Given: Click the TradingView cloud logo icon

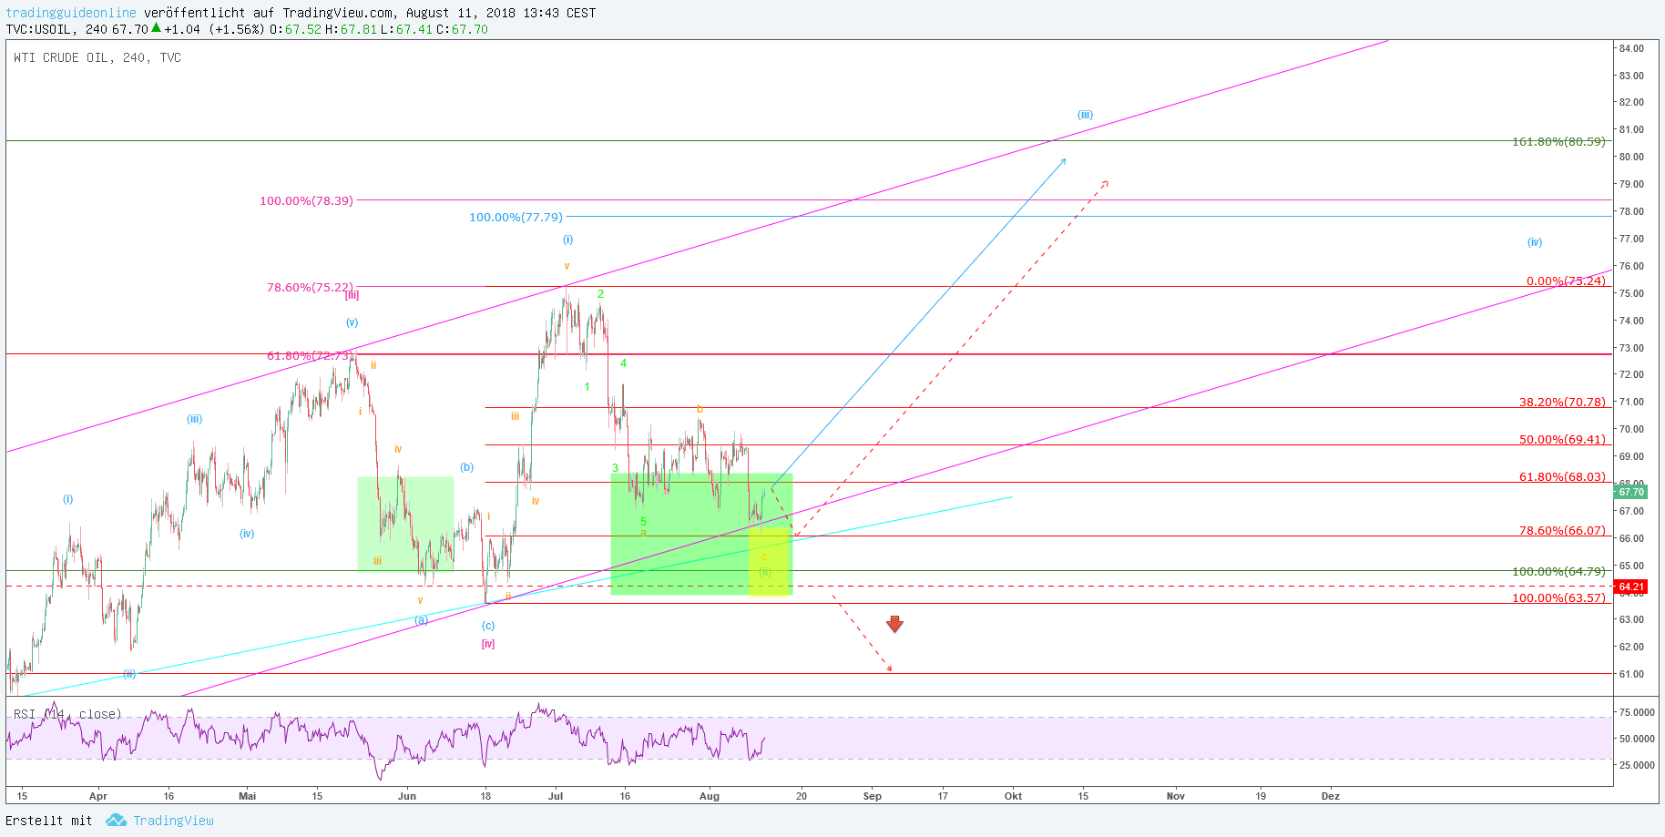Looking at the screenshot, I should [x=116, y=821].
